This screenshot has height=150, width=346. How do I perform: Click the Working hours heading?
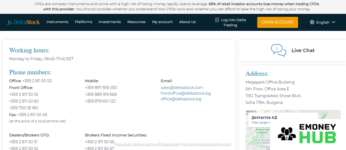pyautogui.click(x=29, y=50)
